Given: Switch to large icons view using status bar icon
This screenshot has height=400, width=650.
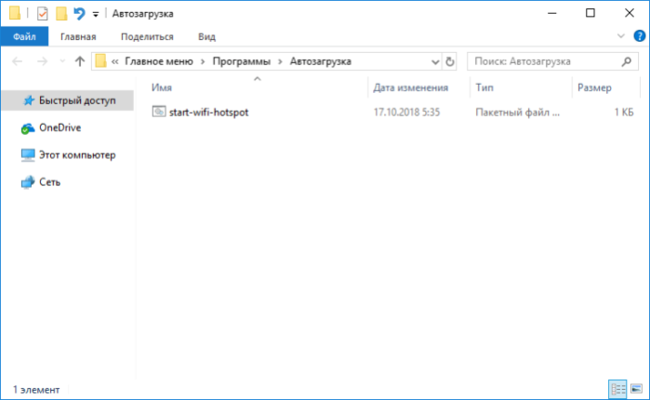Looking at the screenshot, I should (636, 389).
